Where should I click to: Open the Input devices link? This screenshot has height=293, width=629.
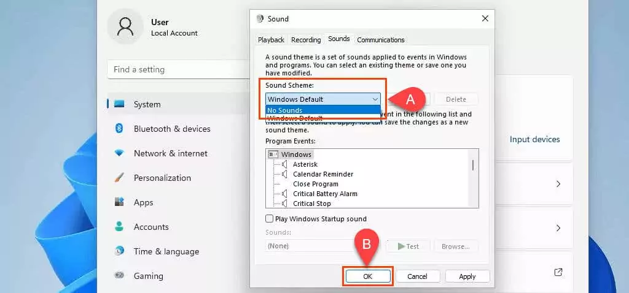coord(535,139)
